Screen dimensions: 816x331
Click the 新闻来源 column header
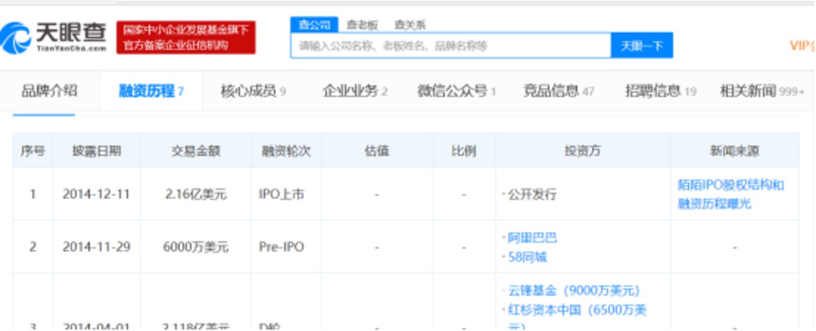tap(734, 151)
